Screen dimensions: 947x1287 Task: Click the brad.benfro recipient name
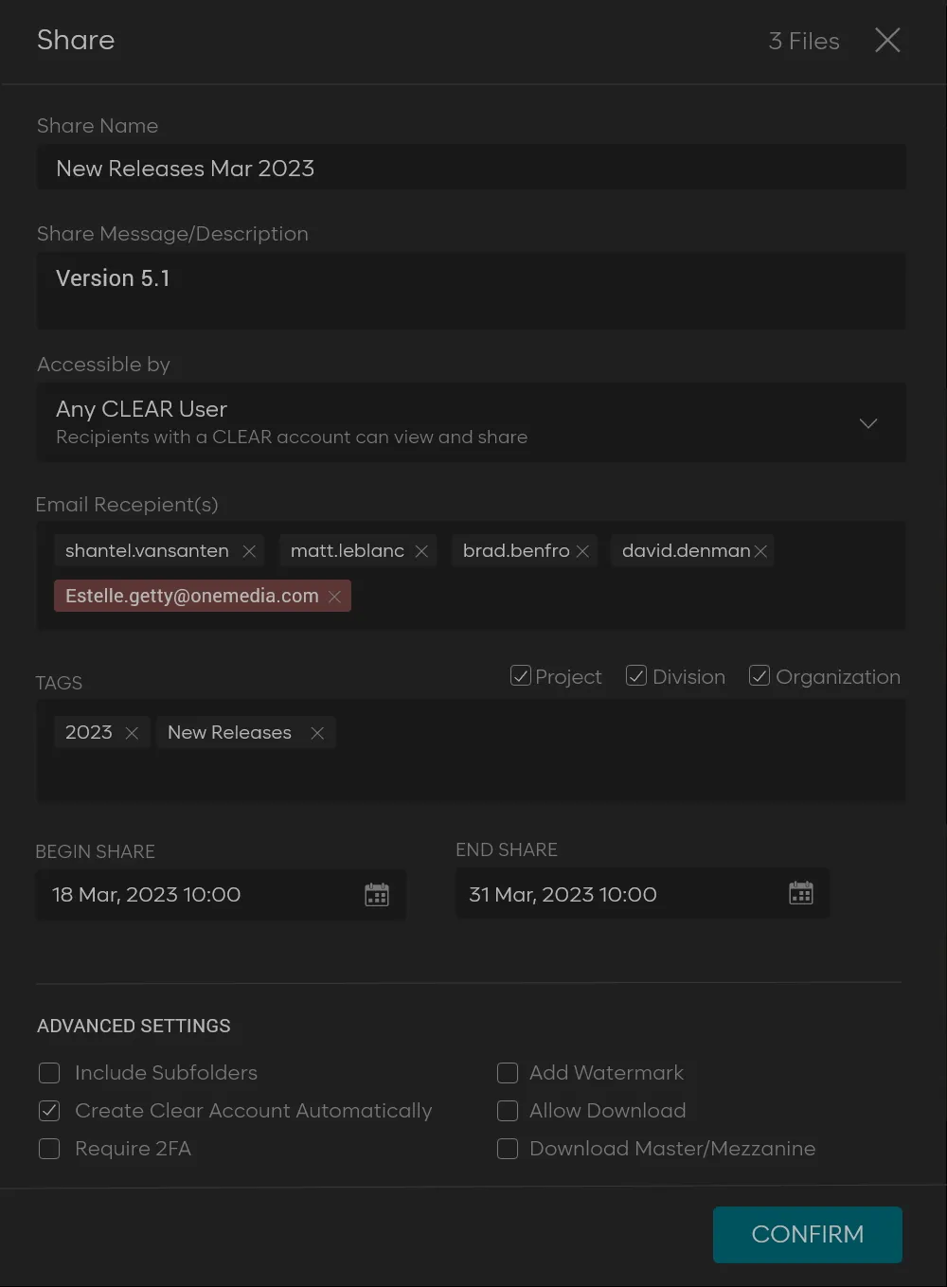pos(516,550)
